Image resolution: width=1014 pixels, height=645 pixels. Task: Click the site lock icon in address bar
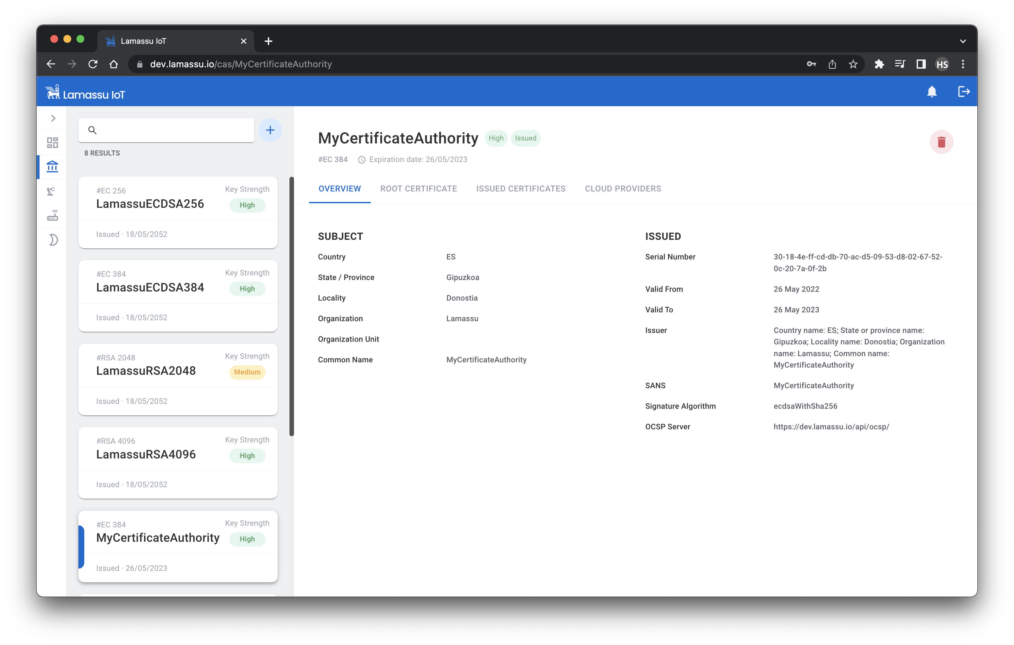[x=140, y=64]
